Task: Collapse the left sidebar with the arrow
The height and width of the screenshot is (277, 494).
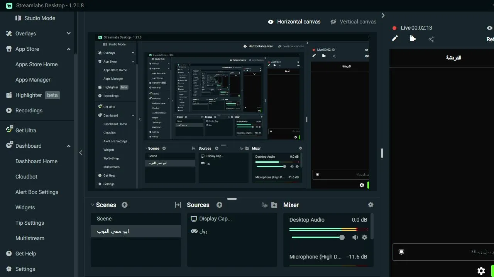Action: 81,153
